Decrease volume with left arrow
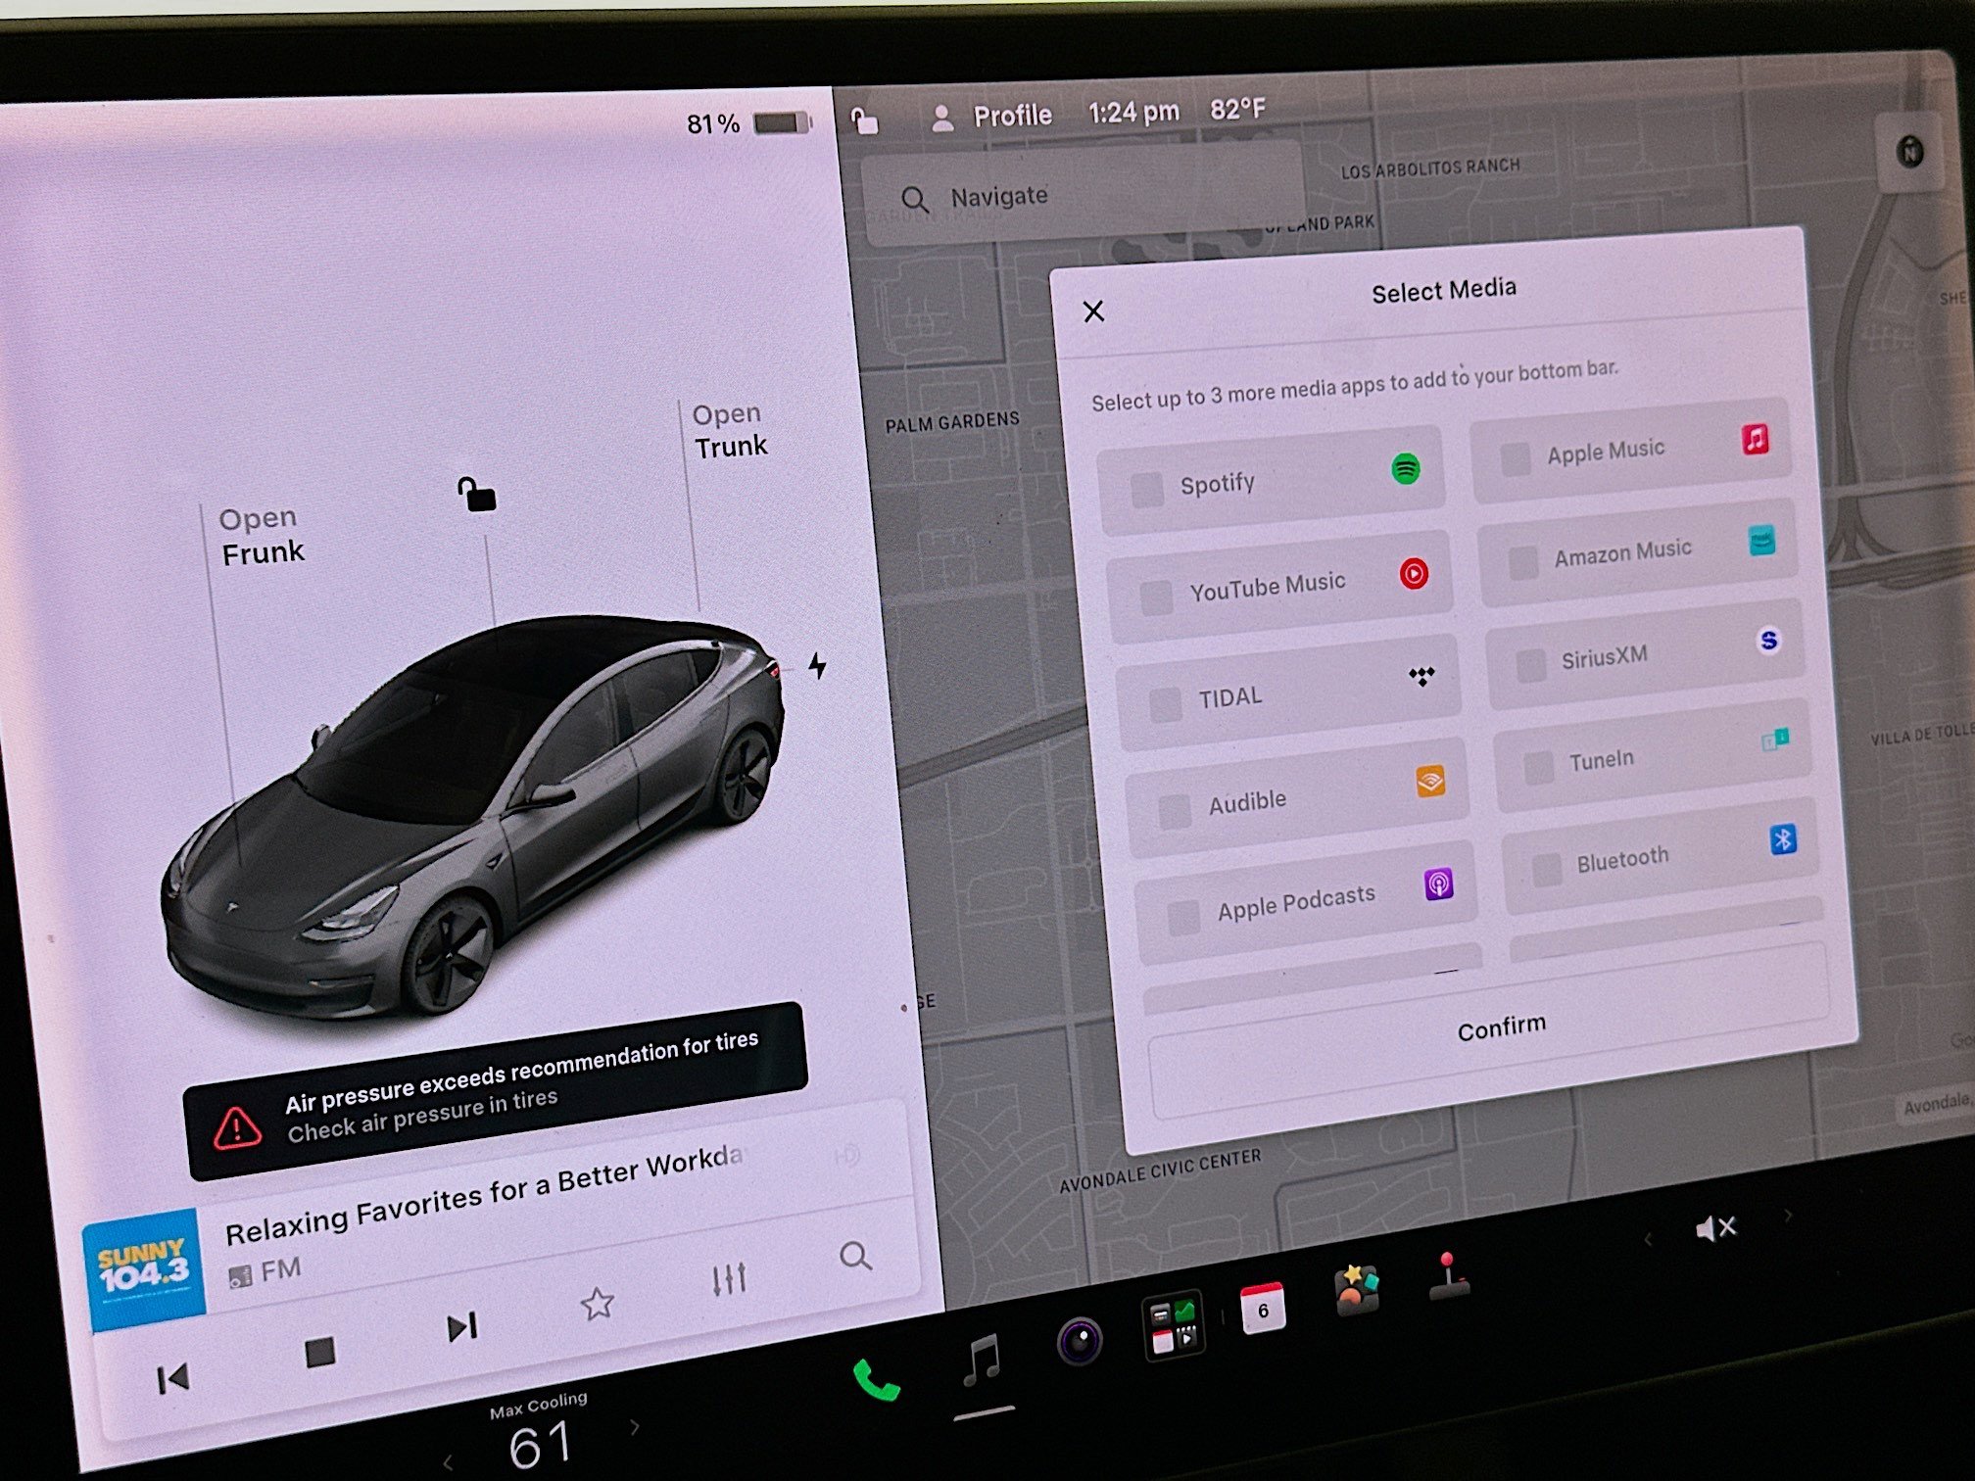 (1648, 1240)
